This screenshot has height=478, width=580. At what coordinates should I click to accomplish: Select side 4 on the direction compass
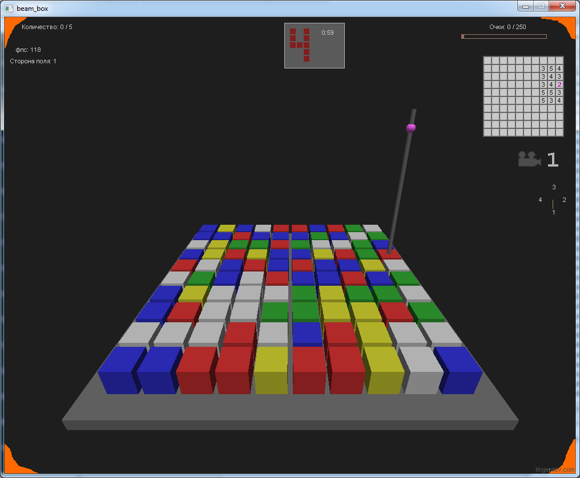[x=540, y=200]
